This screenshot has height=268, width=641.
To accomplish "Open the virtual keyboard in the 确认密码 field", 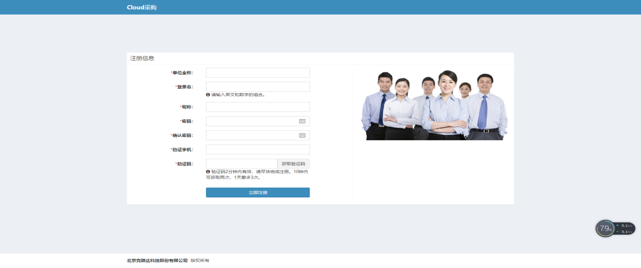I will point(302,135).
